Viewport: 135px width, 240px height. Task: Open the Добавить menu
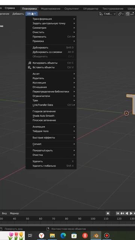tap(18, 14)
